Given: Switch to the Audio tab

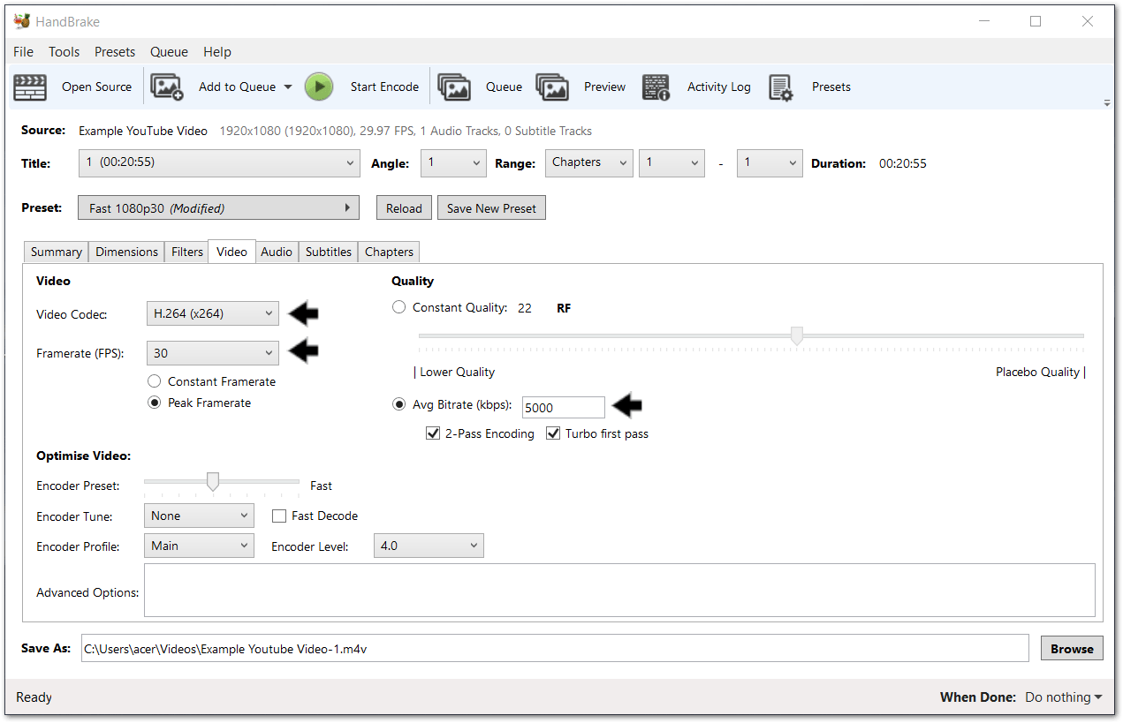Looking at the screenshot, I should (x=277, y=252).
